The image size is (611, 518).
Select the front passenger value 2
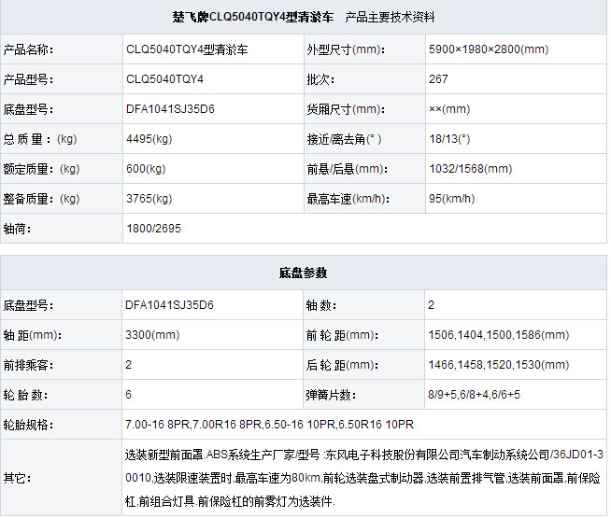click(x=129, y=365)
